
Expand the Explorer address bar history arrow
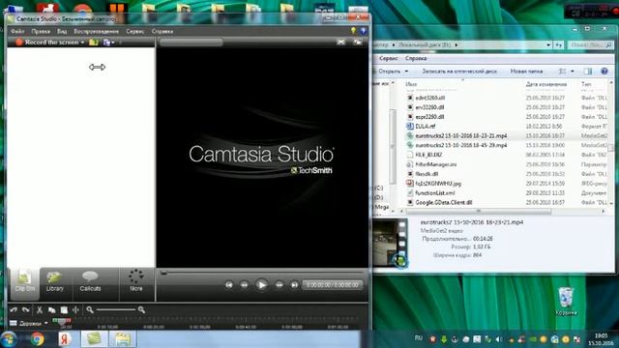pos(548,45)
